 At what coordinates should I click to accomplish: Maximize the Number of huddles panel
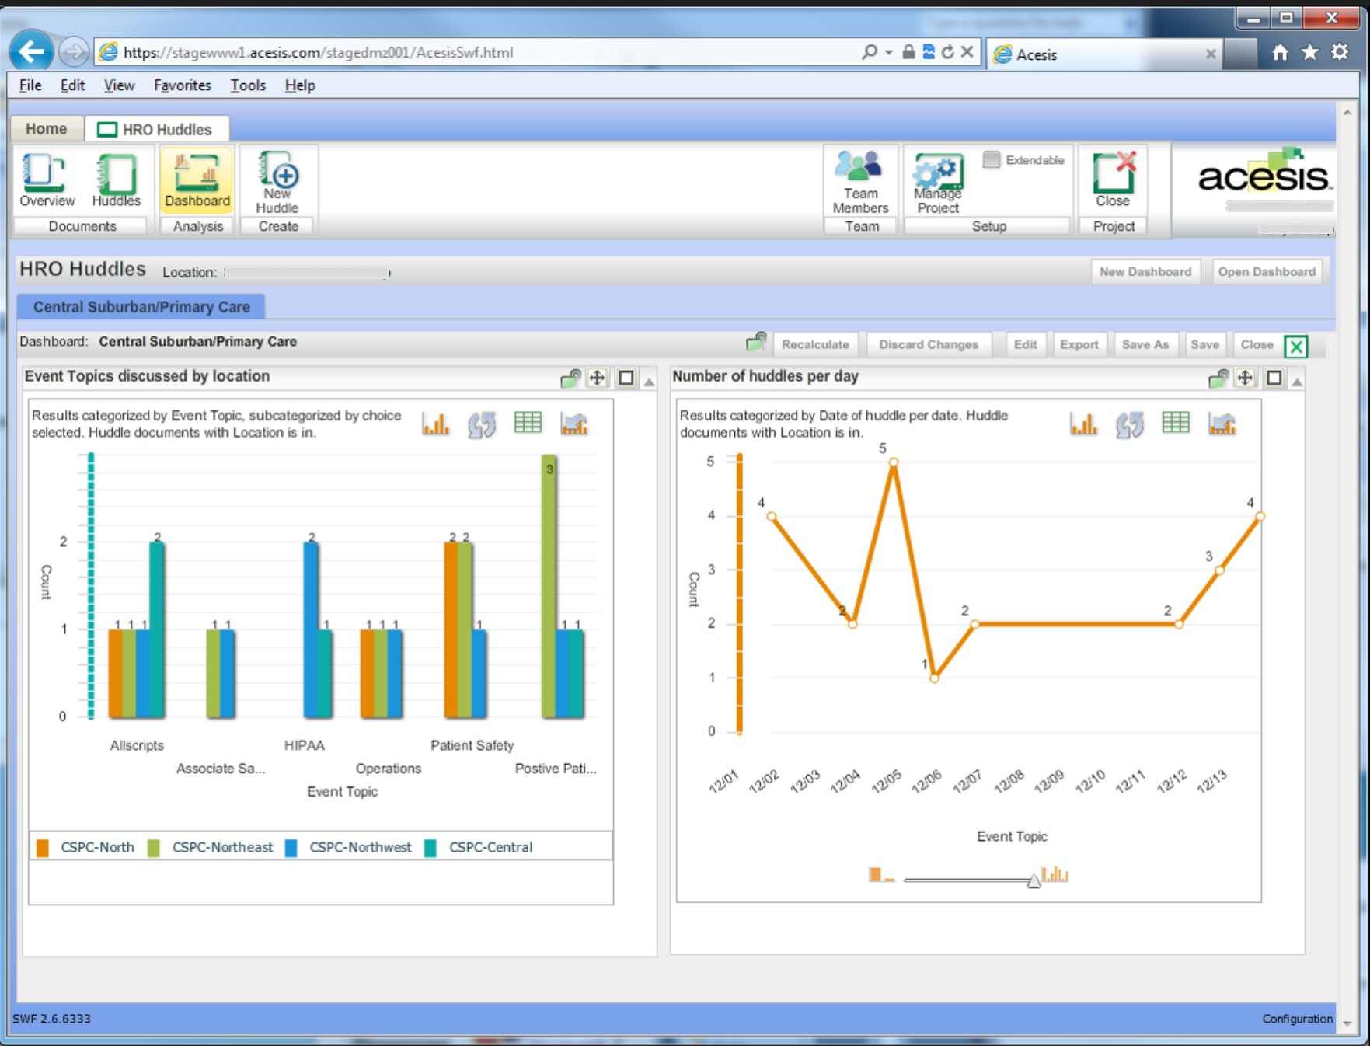1274,378
